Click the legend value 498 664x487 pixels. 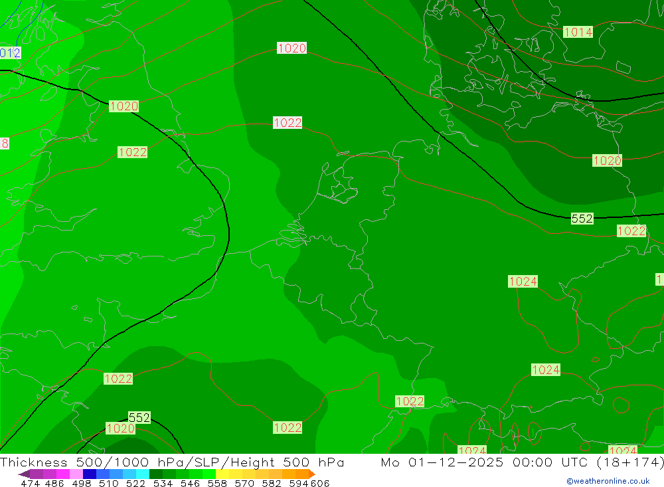81,483
